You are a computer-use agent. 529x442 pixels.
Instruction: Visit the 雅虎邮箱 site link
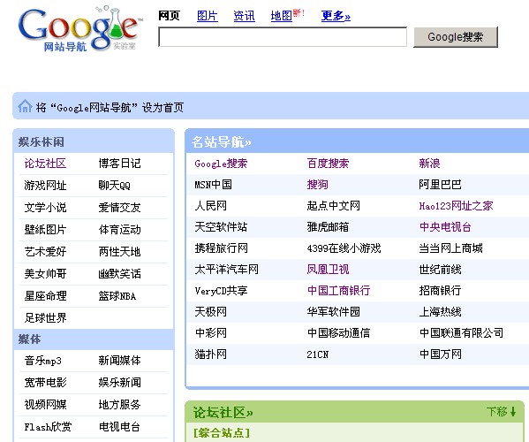tap(328, 227)
